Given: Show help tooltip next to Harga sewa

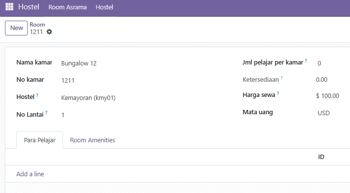Looking at the screenshot, I should [278, 94].
